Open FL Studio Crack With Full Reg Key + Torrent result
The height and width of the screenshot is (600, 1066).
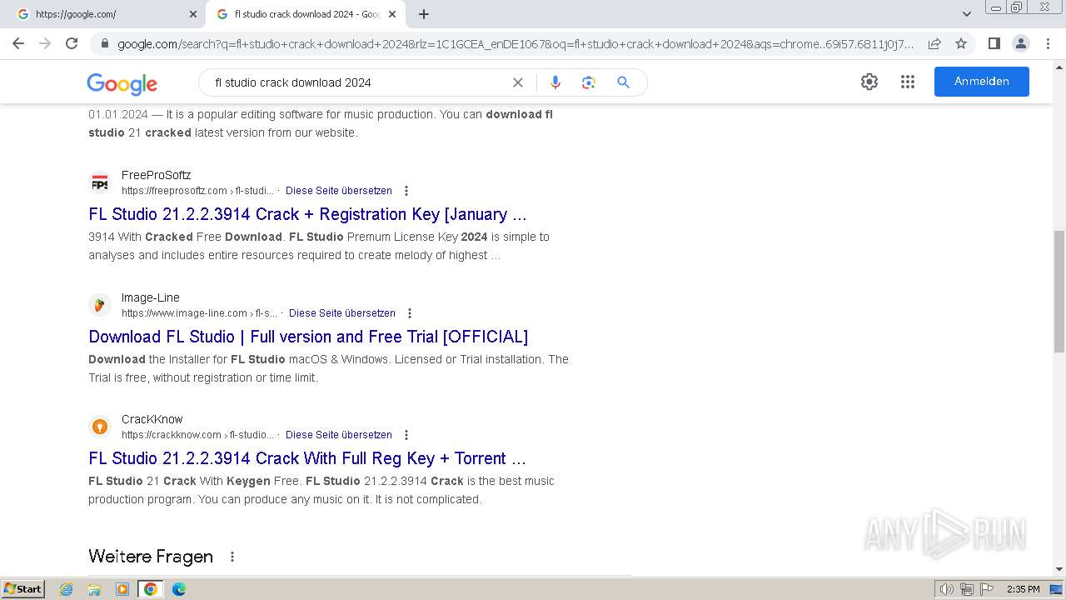click(307, 458)
